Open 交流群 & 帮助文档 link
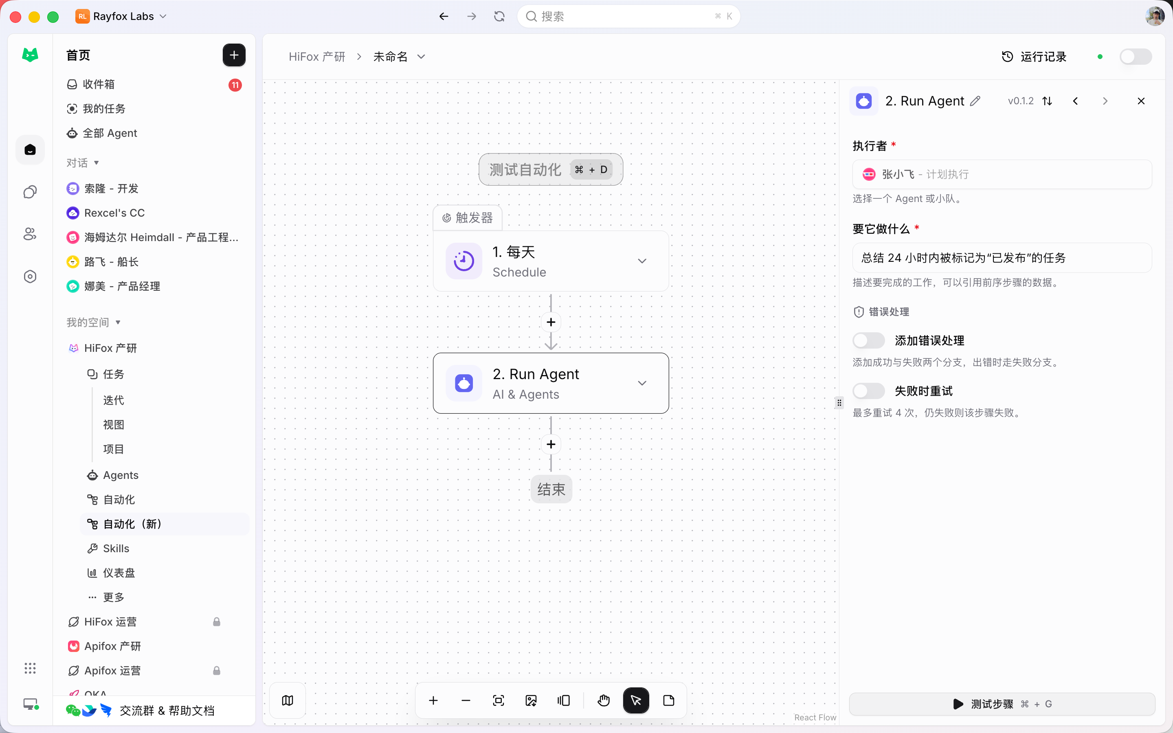 (x=141, y=711)
